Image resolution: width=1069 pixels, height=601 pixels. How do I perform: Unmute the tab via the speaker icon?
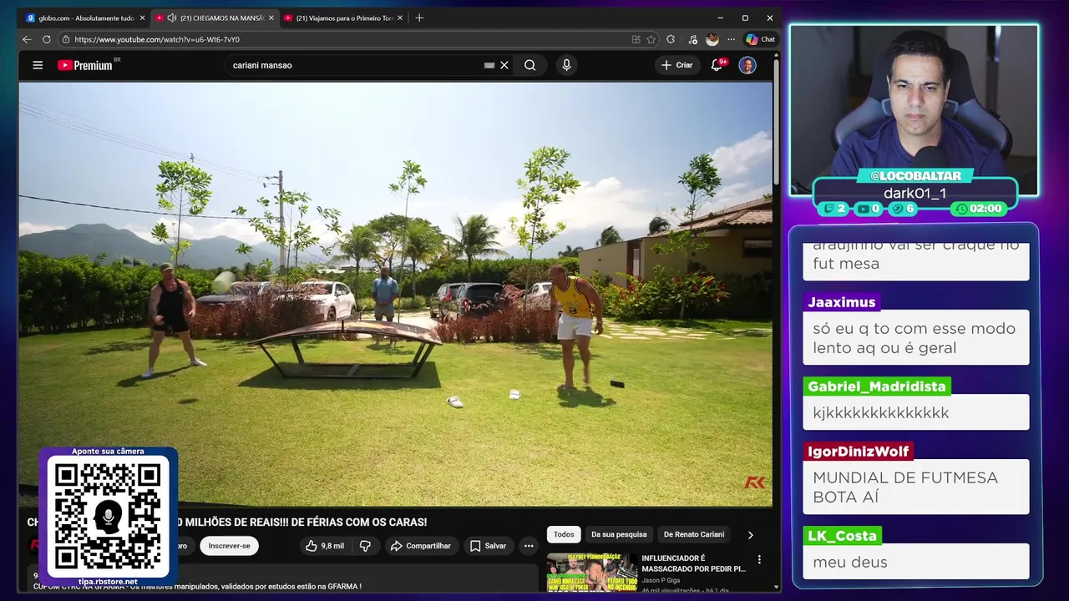(171, 18)
